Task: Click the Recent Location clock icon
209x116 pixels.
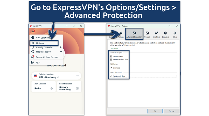Action: [x=77, y=88]
